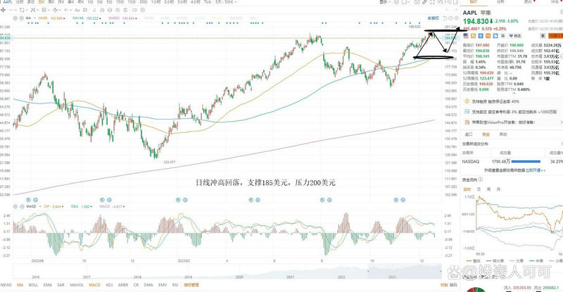This screenshot has height=292, width=563.
Task: Click the delete drawings trash icon
Action: coord(125,10)
